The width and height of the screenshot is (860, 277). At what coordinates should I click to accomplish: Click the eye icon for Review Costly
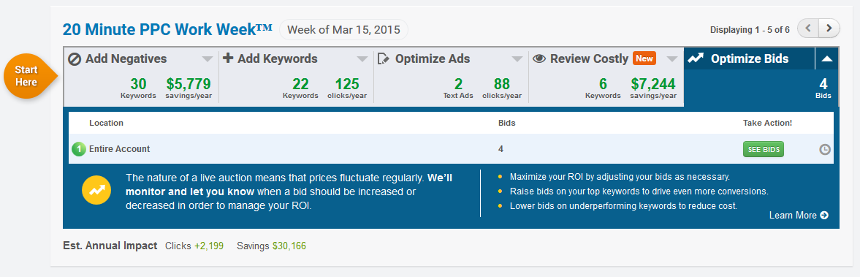click(539, 58)
